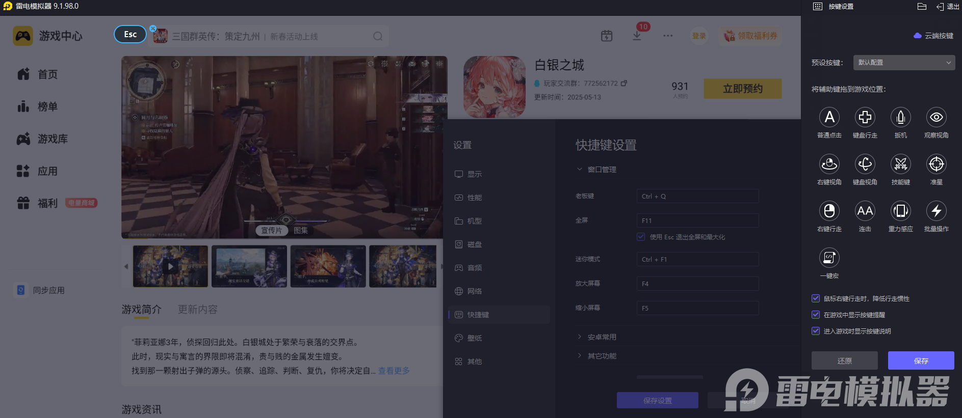The height and width of the screenshot is (418, 962).
Task: Open 机型 settings tab
Action: (x=499, y=221)
